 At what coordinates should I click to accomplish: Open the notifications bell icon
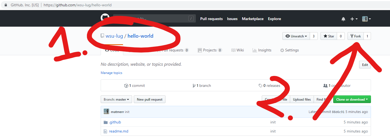[x=343, y=19]
